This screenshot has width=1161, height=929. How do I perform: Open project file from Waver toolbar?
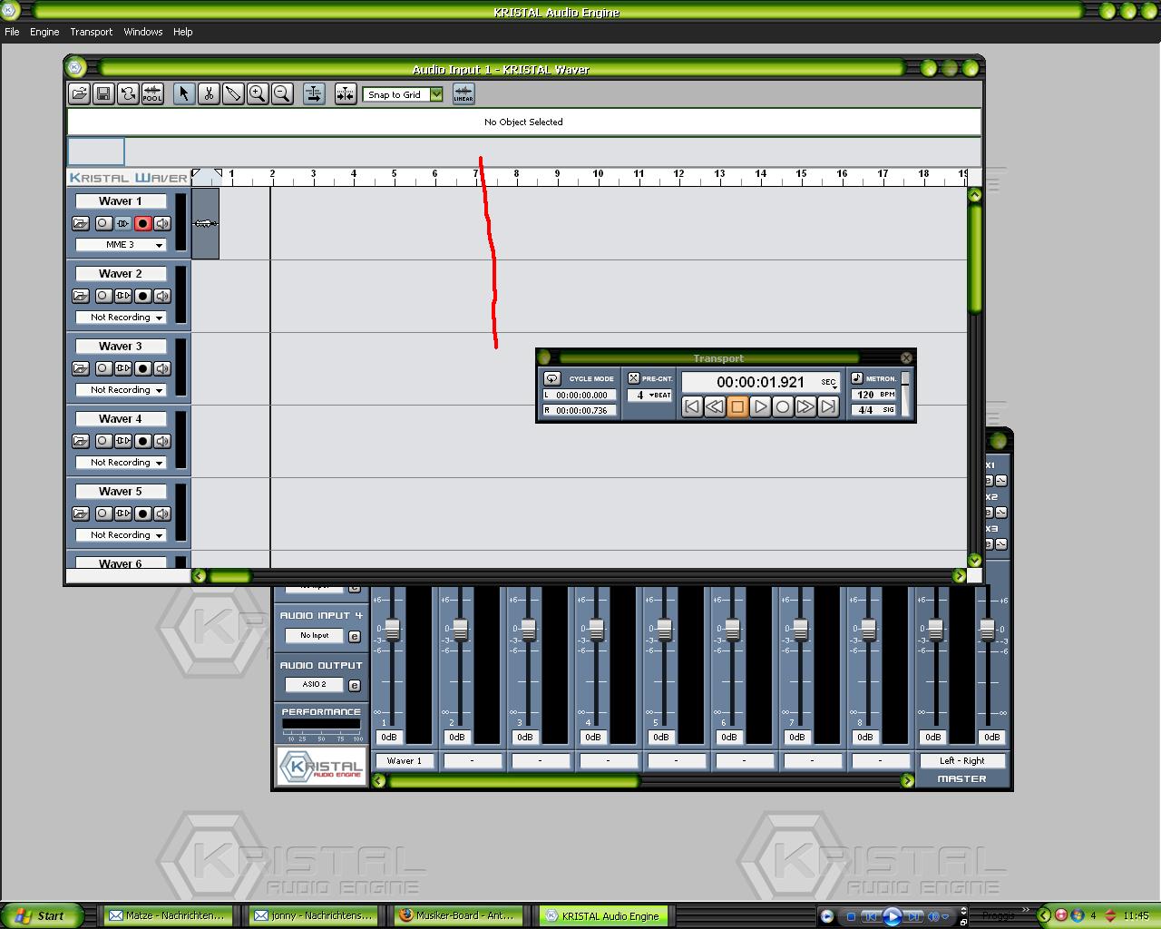[x=79, y=93]
